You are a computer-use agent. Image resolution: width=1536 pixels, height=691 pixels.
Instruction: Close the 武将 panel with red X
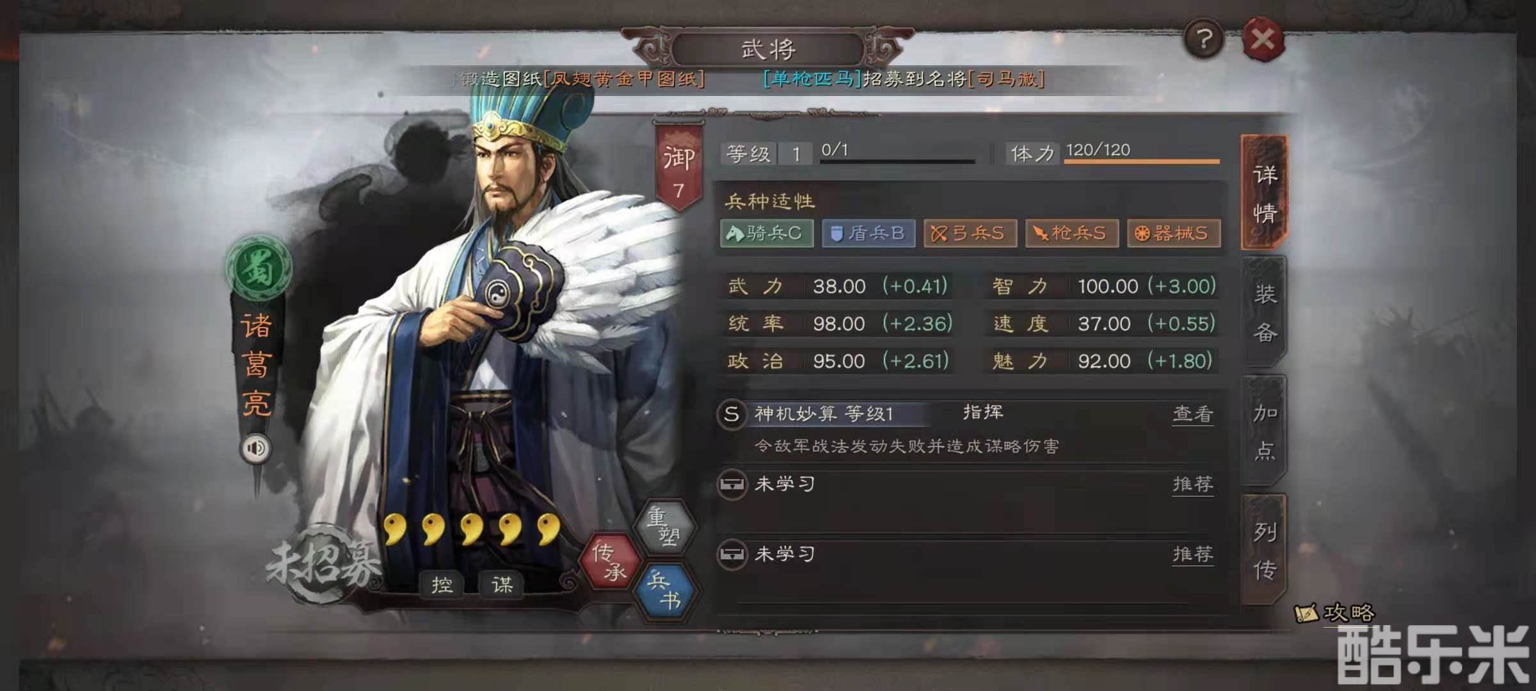click(x=1263, y=40)
